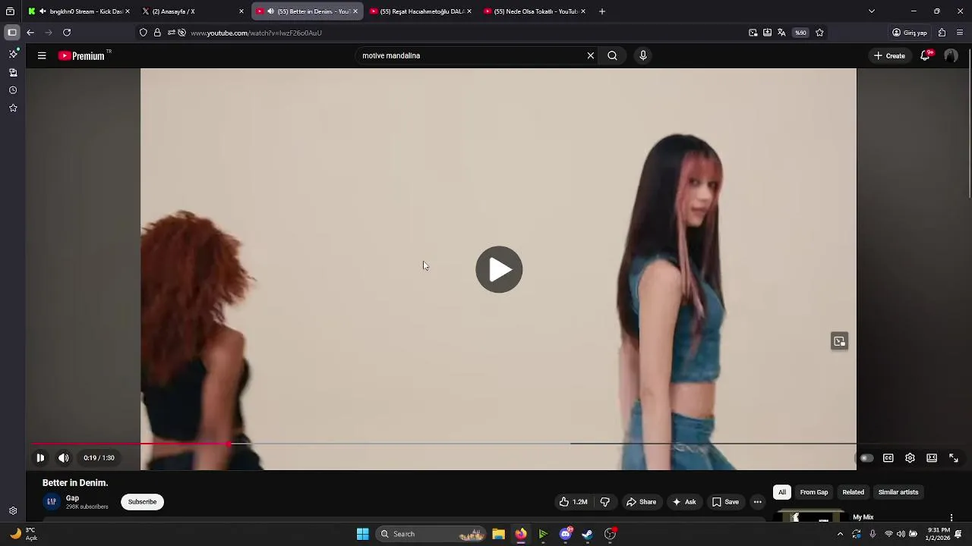
Task: Clear the search box with X
Action: pos(590,55)
